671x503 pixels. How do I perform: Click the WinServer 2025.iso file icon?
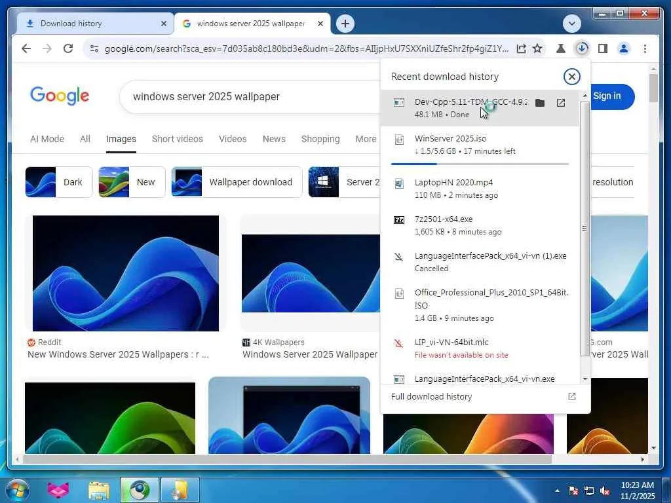399,140
